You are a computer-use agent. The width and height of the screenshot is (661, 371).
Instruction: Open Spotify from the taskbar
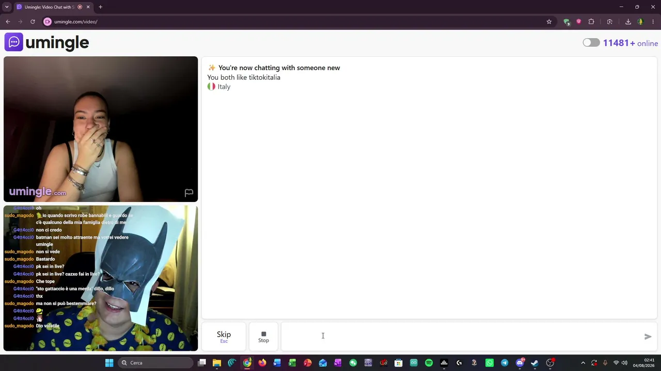[x=429, y=363]
